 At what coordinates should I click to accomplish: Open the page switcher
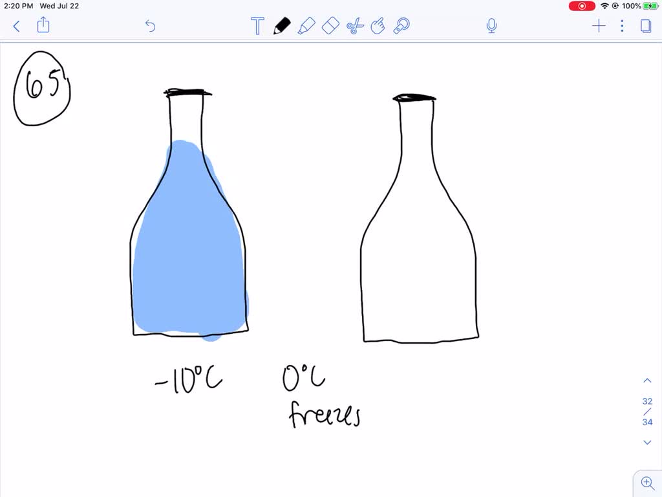(x=646, y=26)
